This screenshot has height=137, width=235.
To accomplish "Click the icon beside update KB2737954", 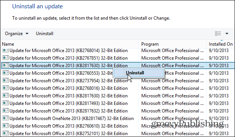I will (6, 80).
